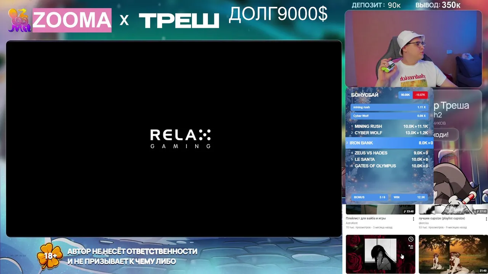488x274 pixels.
Task: Click the red -10.67K badge
Action: click(420, 95)
